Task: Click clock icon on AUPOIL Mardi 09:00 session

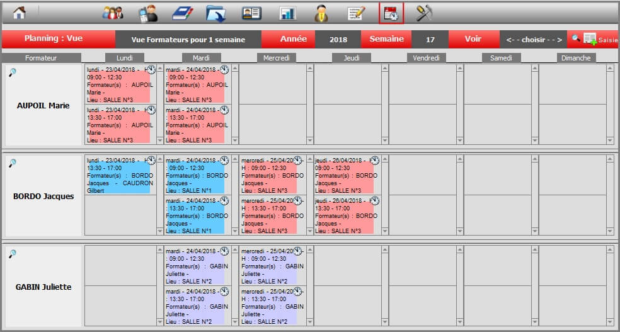Action: click(x=224, y=69)
